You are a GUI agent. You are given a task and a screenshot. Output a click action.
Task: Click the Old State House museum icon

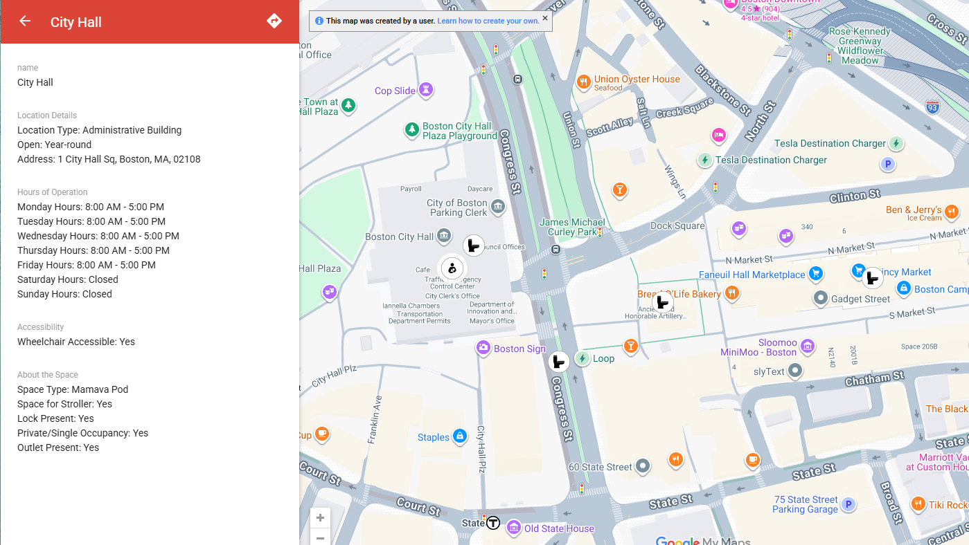(514, 528)
